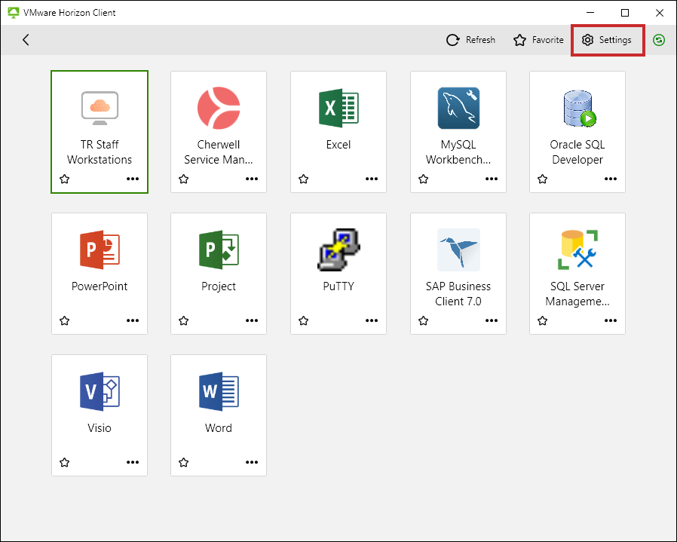Toggle favorite star on Oracle SQL Developer
Screen dimensions: 677x542
[x=543, y=179]
